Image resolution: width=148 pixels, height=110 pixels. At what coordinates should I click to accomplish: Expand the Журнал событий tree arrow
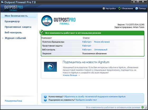[3, 38]
